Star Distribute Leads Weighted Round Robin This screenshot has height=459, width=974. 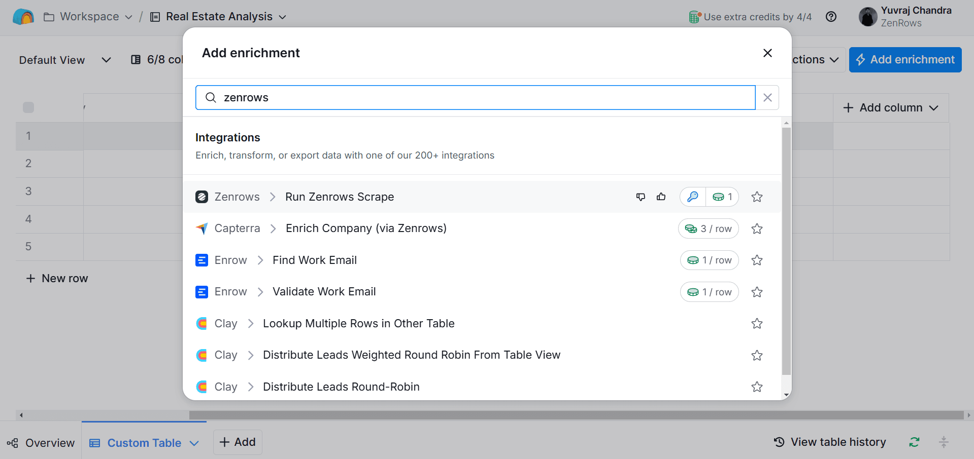pyautogui.click(x=757, y=355)
